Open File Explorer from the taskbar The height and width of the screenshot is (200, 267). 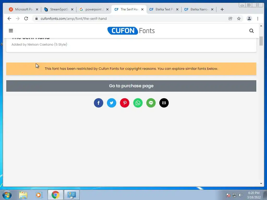(23, 195)
